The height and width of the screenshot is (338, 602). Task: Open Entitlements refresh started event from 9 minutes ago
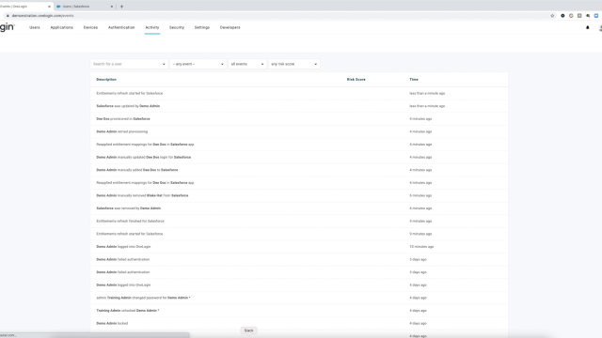(x=299, y=234)
